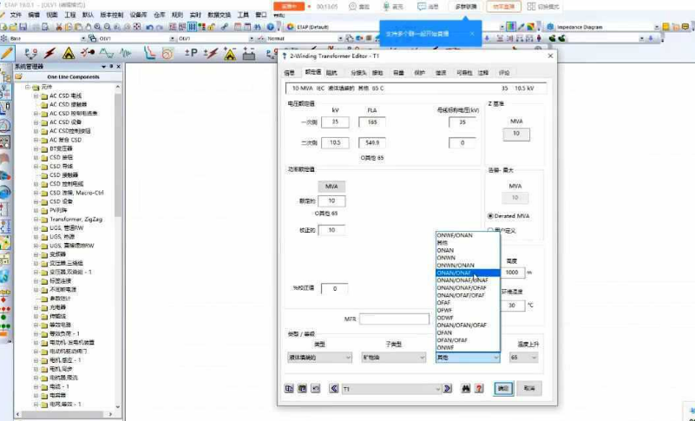Switch to Short Circuit lightning bolt mode

[49, 54]
